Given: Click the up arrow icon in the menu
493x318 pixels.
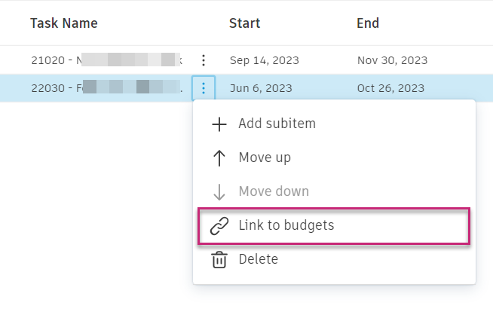Looking at the screenshot, I should [219, 157].
